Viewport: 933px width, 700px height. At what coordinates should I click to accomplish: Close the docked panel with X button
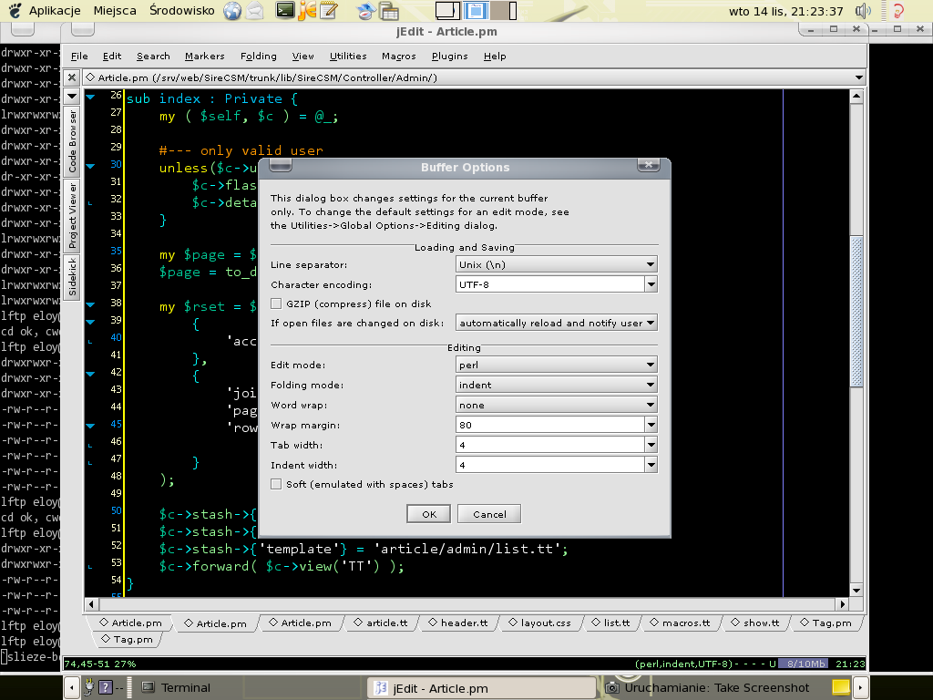(x=72, y=78)
